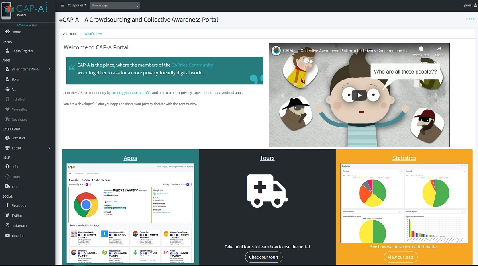Open the Twitter sidebar icon

pyautogui.click(x=8, y=215)
